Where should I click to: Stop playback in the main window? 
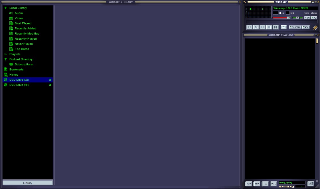point(269,27)
